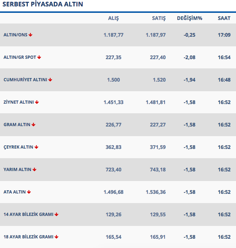Click the red arrow next to ATA ALTIN

coord(29,192)
